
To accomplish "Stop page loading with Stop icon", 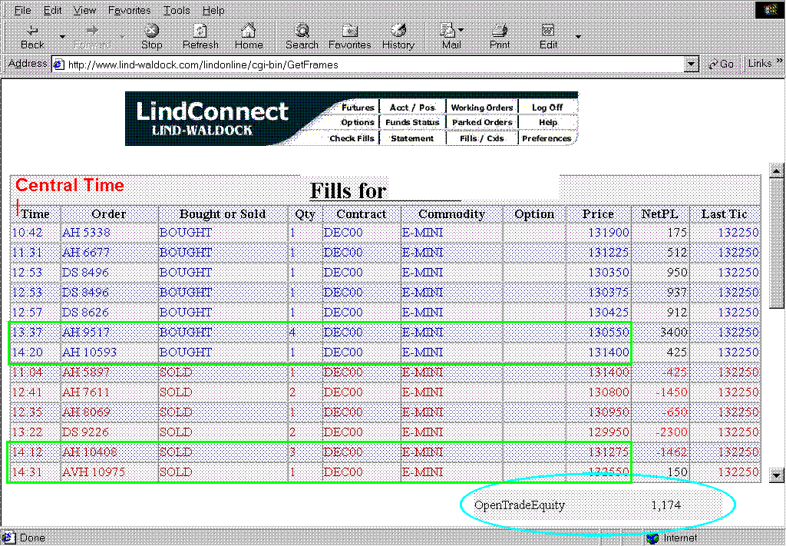I will coord(151,37).
